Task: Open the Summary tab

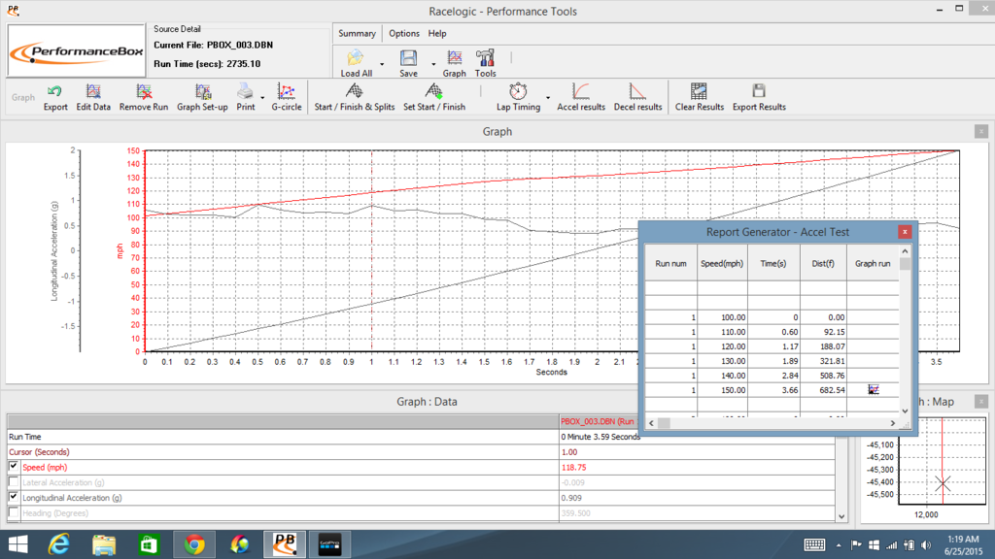Action: [357, 34]
